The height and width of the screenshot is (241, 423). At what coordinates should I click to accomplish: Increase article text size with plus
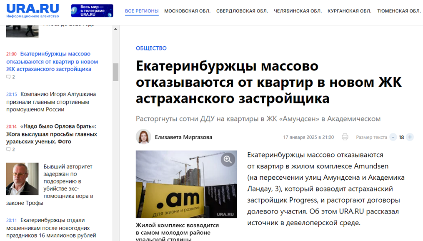[410, 137]
